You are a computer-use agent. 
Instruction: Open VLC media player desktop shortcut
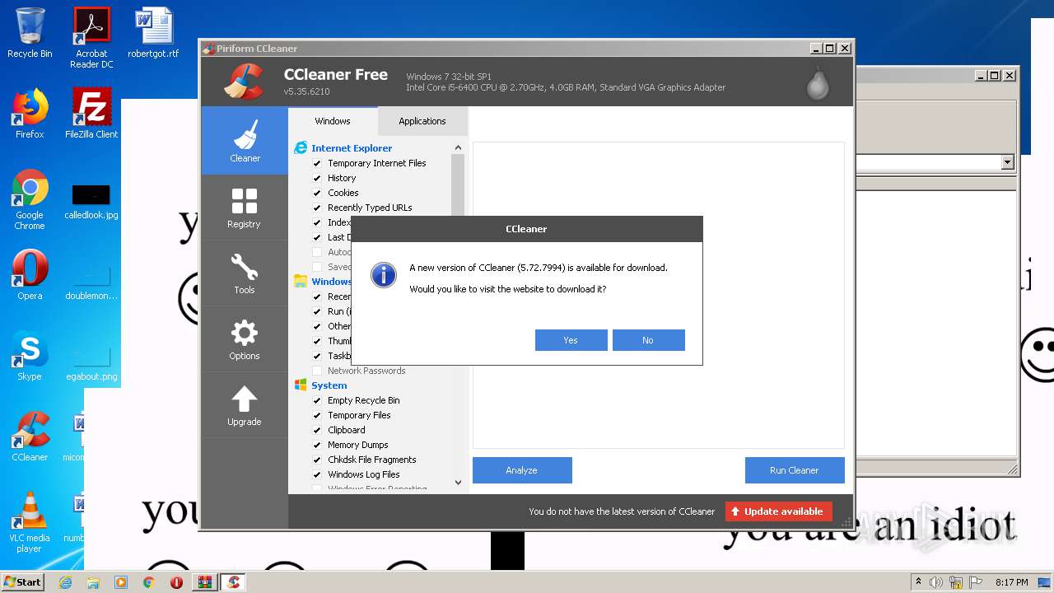pos(30,522)
